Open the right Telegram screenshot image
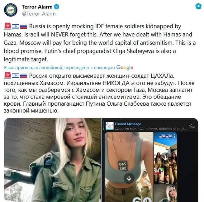 point(150,160)
